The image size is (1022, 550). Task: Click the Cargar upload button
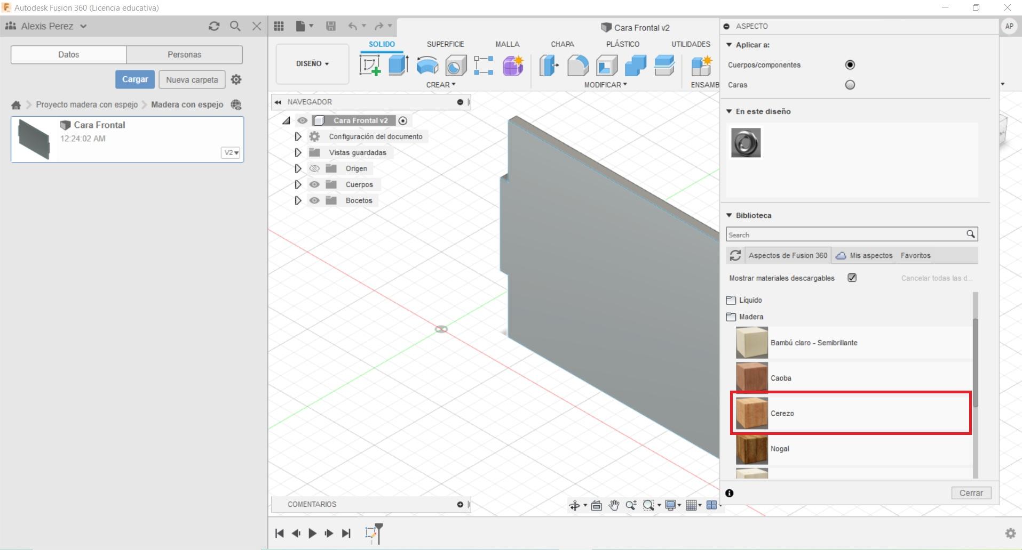click(x=135, y=79)
